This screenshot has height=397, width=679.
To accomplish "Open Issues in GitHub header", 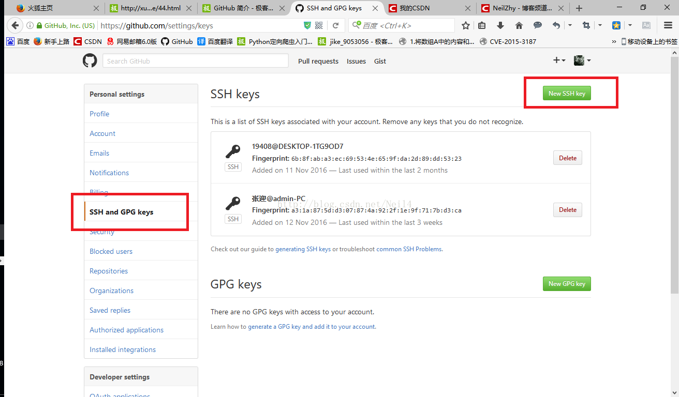I will [x=356, y=61].
